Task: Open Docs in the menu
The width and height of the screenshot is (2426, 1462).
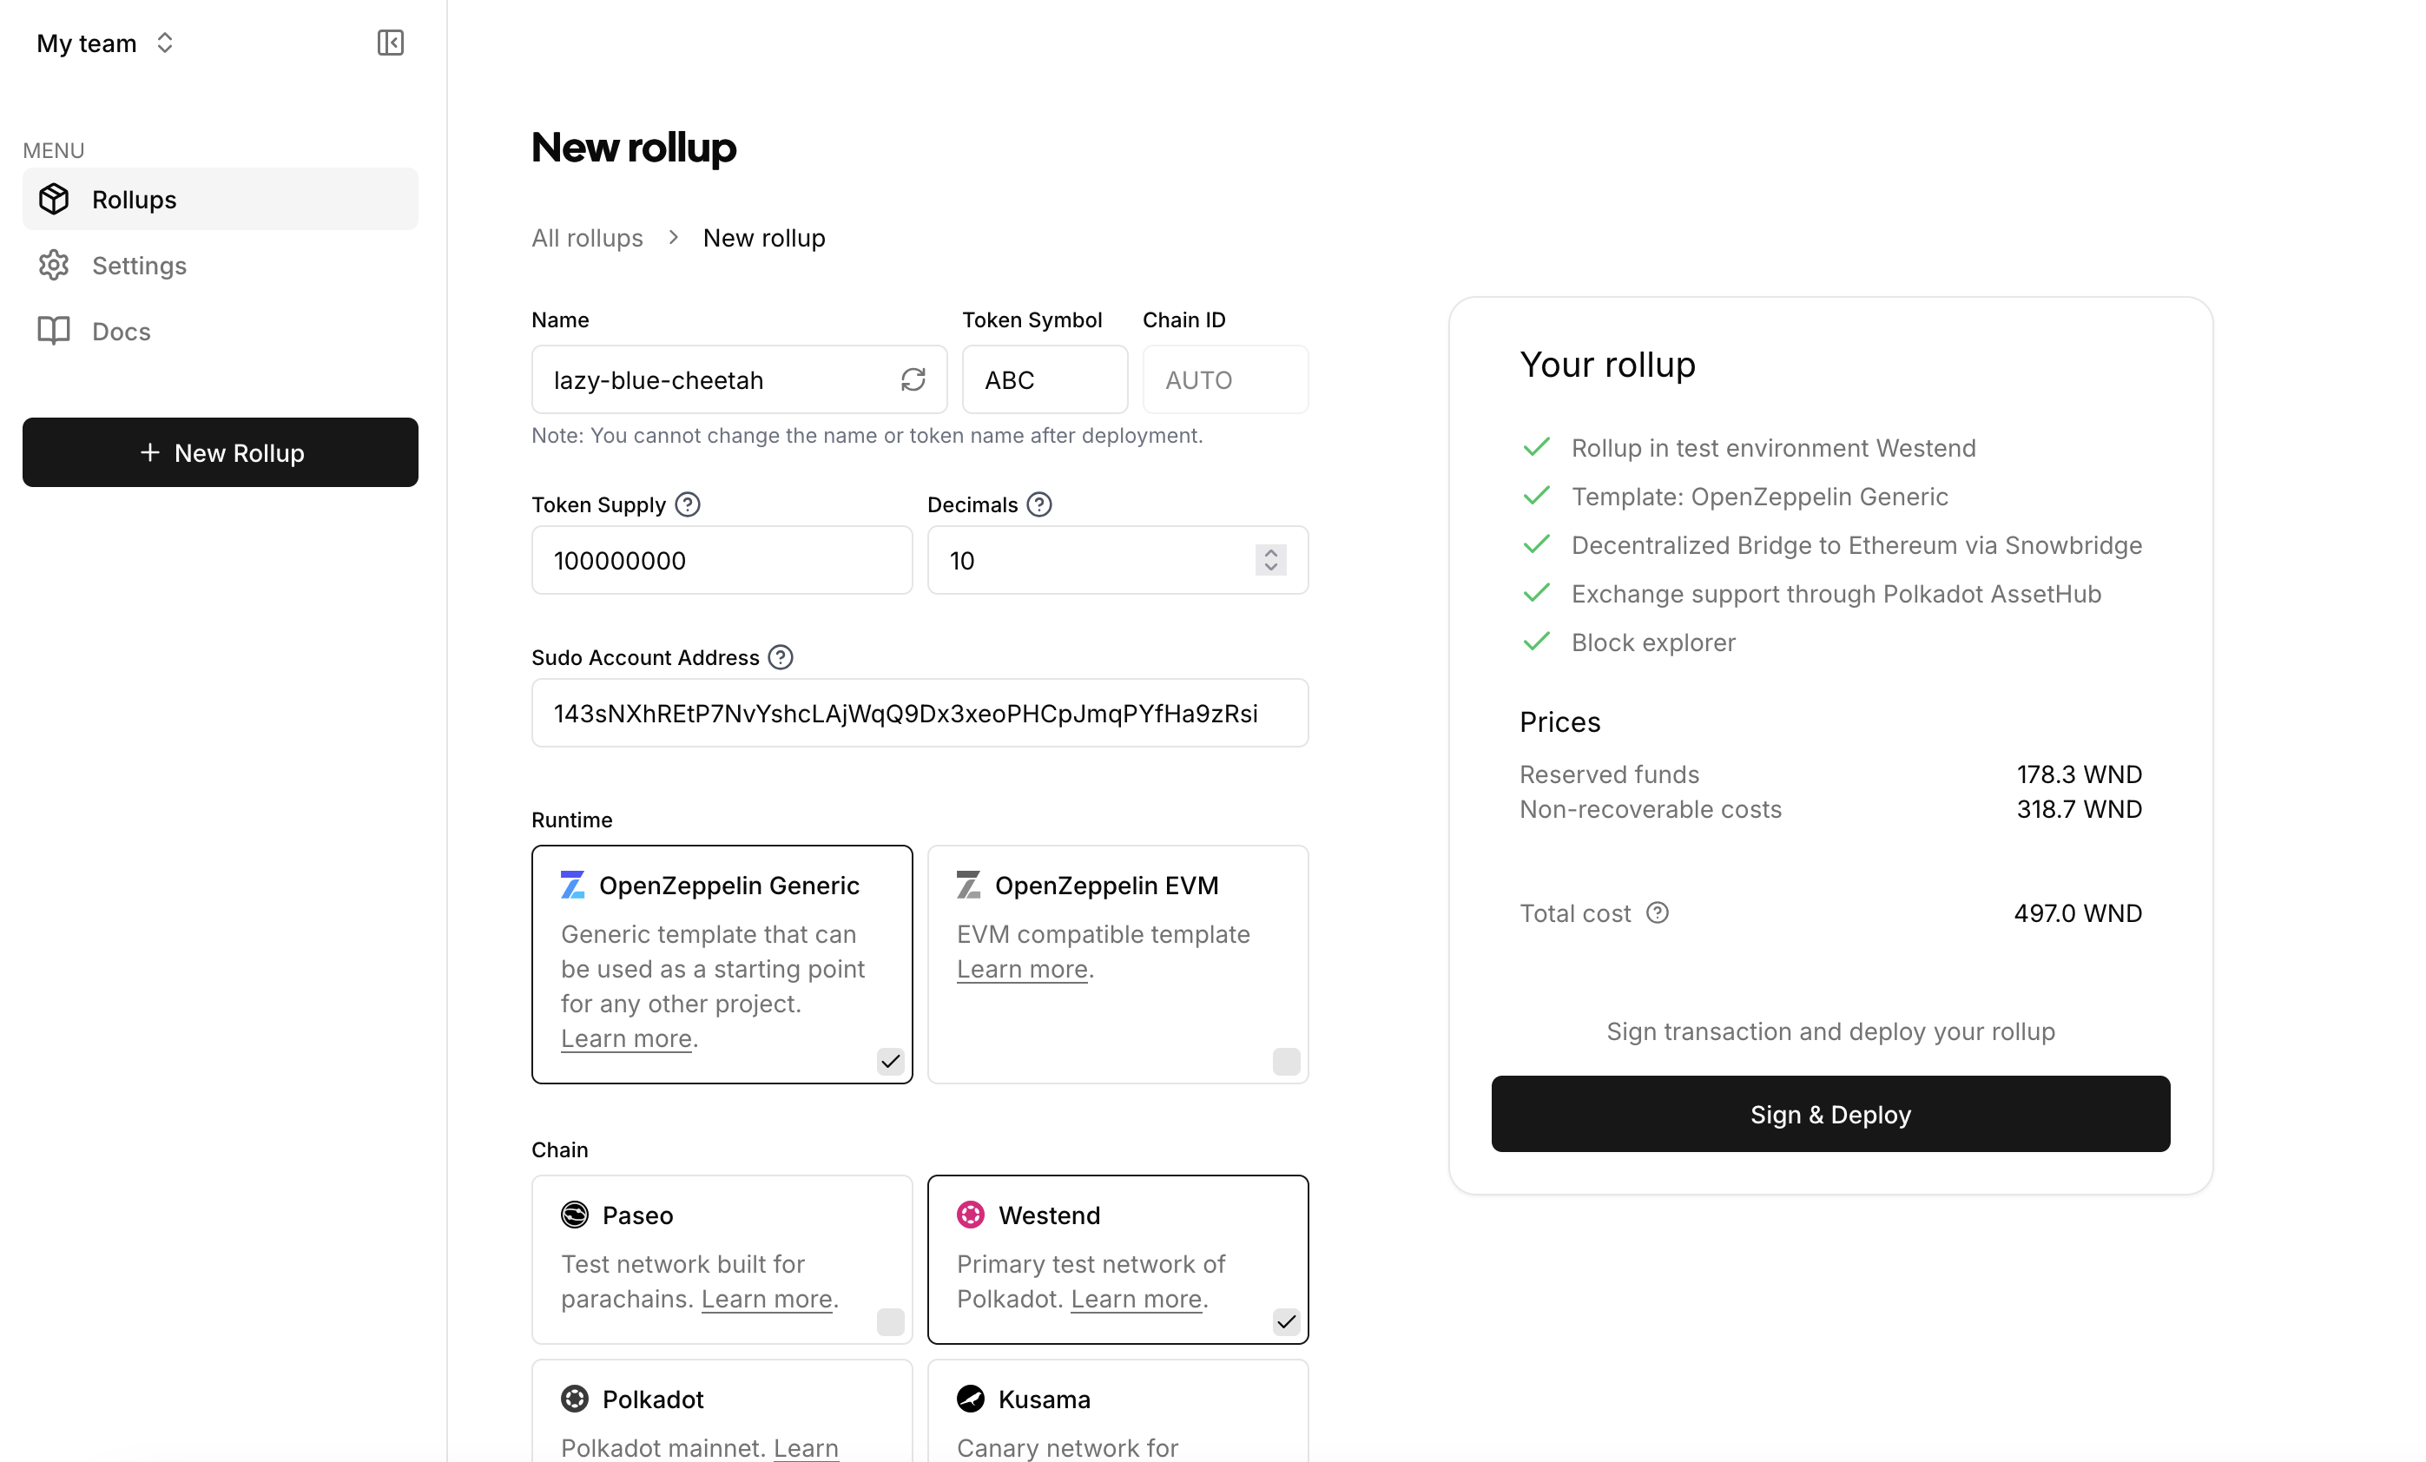Action: 221,331
